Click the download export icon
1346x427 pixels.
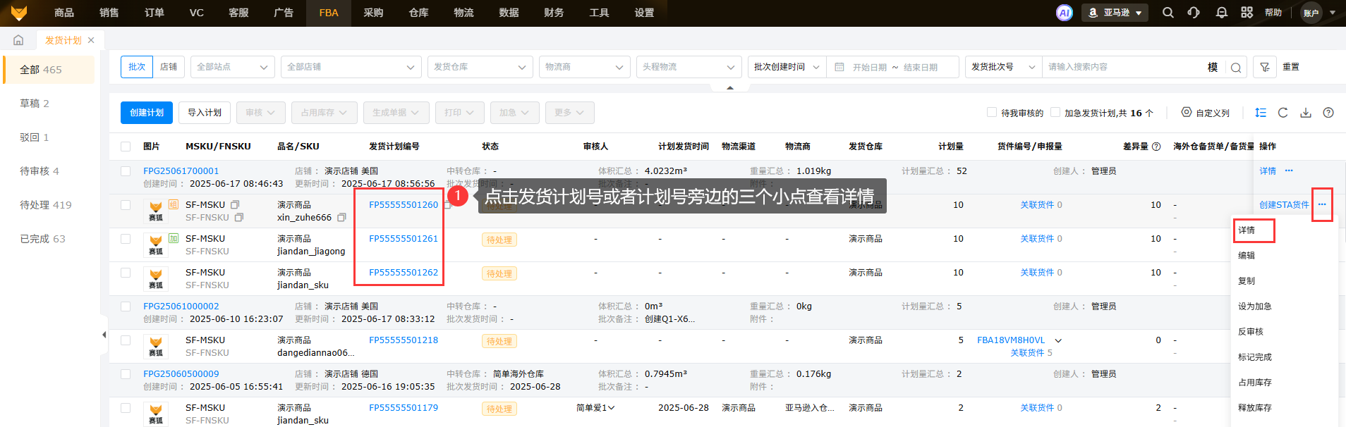tap(1306, 113)
